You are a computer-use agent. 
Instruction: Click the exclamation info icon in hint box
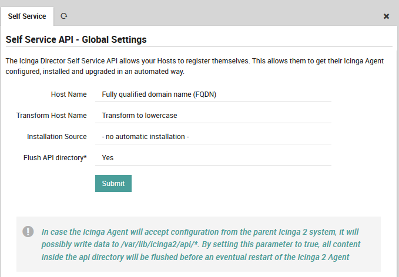pyautogui.click(x=28, y=231)
